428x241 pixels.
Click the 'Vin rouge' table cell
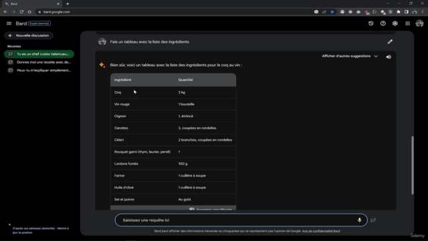[122, 104]
